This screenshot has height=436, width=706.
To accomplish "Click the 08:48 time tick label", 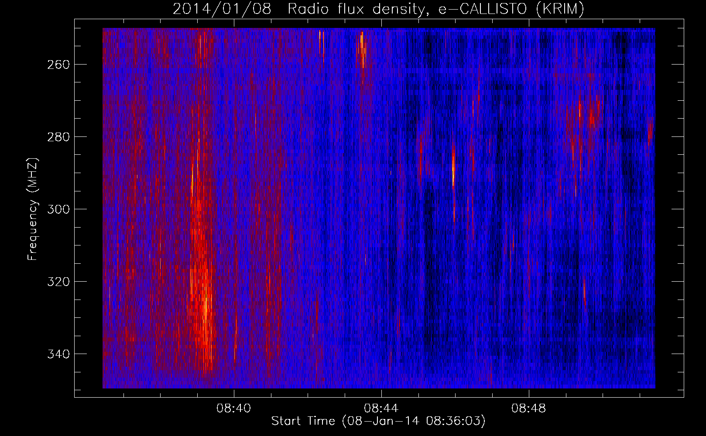I will [x=529, y=409].
